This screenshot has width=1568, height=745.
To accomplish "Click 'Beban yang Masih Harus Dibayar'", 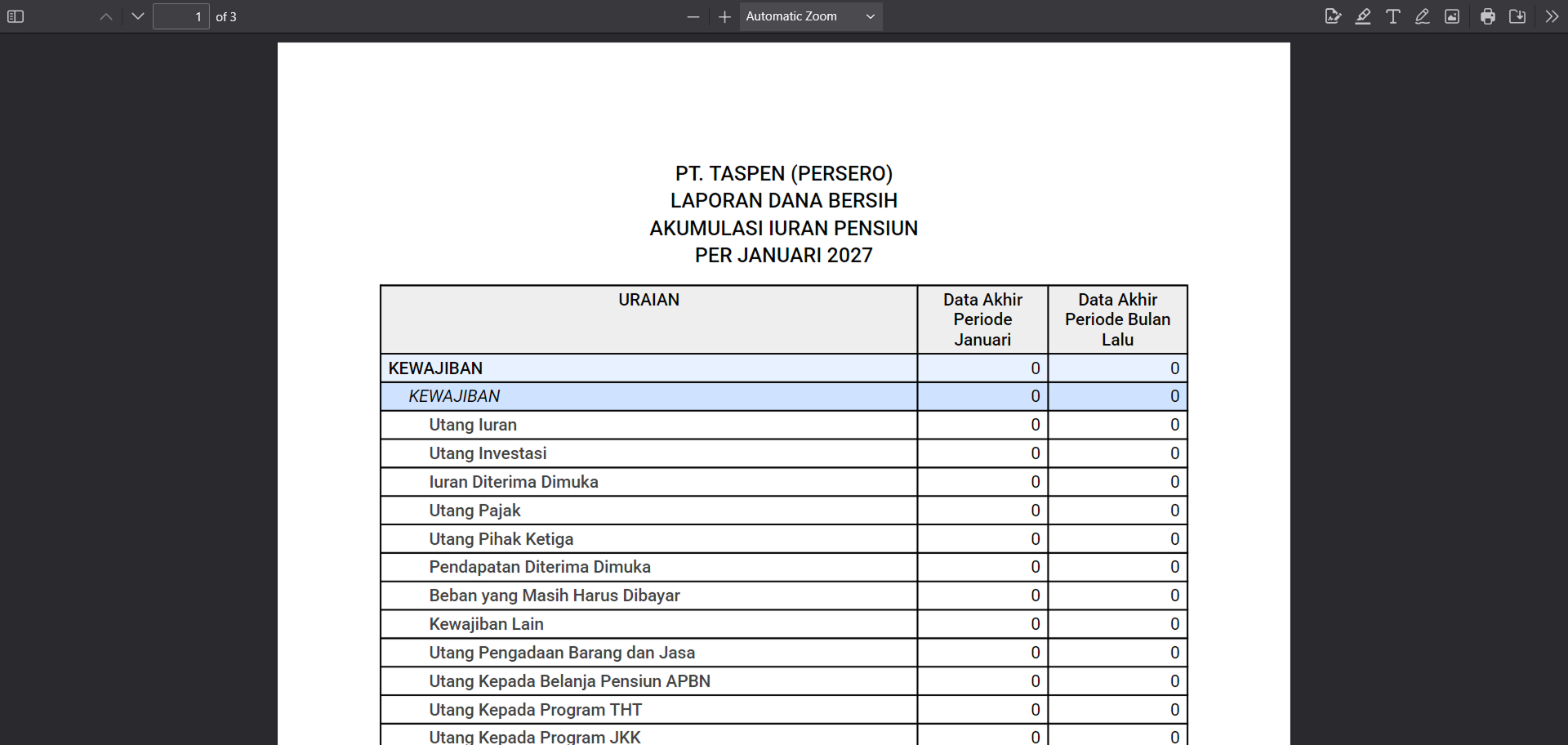I will tap(555, 596).
